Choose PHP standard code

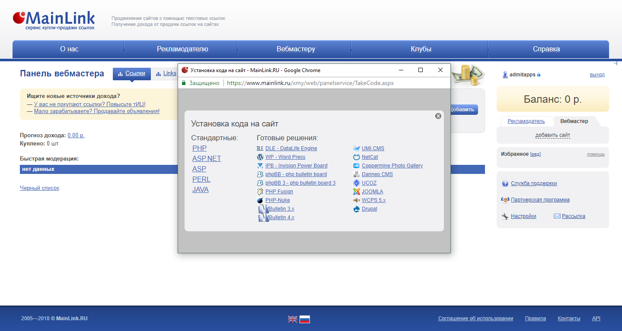click(x=200, y=148)
